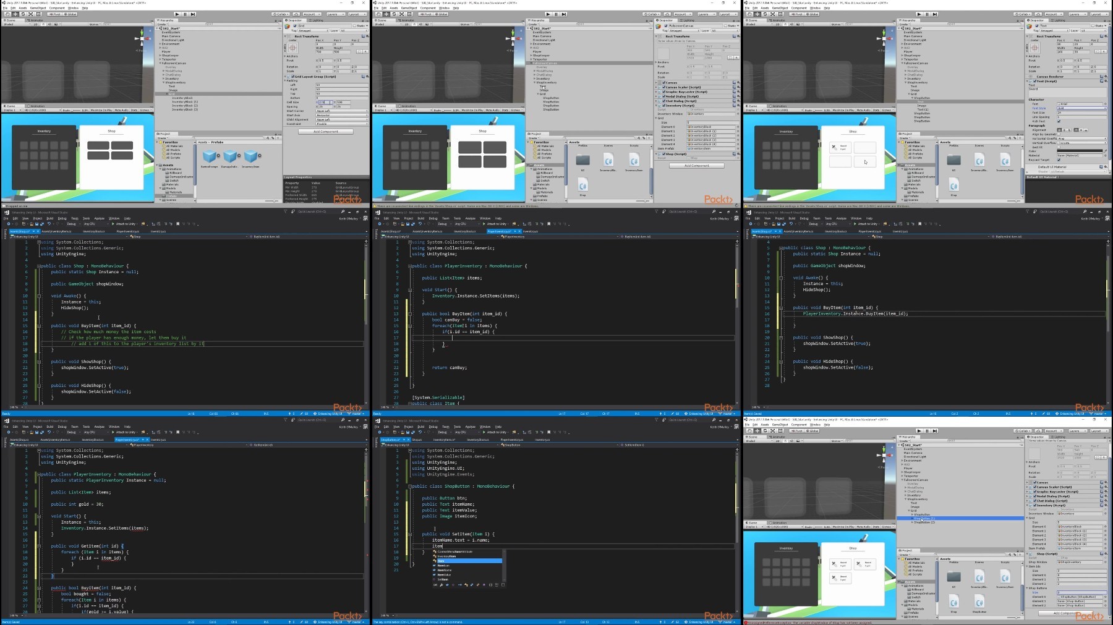Enable Align By Geometry checkbox in Text (Script)
The image size is (1113, 625).
1059,134
